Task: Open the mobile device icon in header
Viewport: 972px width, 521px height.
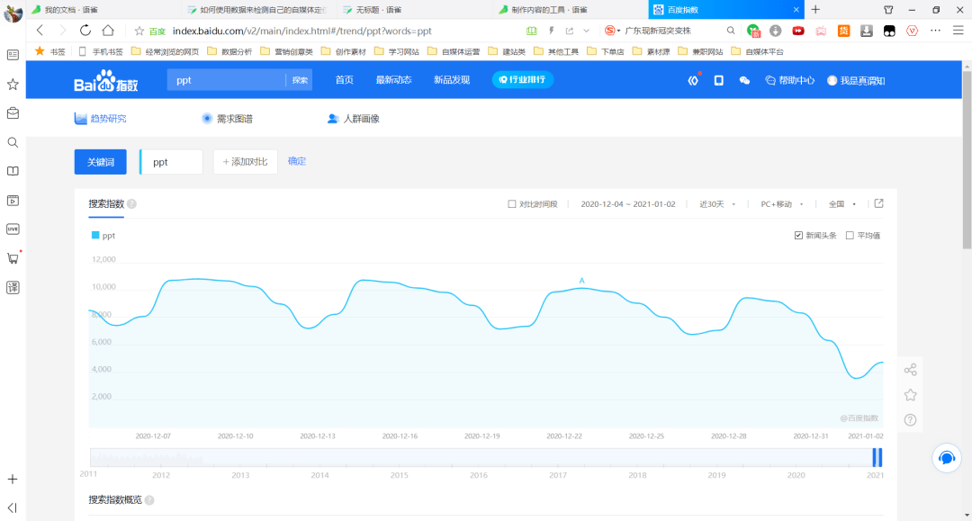Action: (718, 81)
